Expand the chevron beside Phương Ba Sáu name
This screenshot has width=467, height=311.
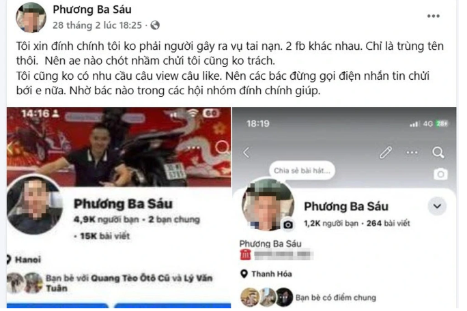pyautogui.click(x=437, y=206)
